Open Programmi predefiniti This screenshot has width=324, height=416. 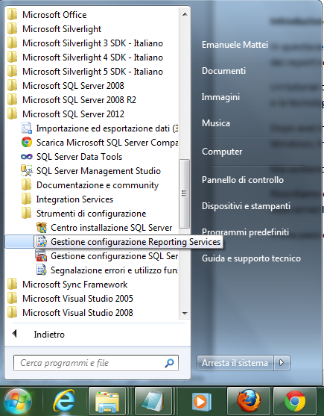246,232
